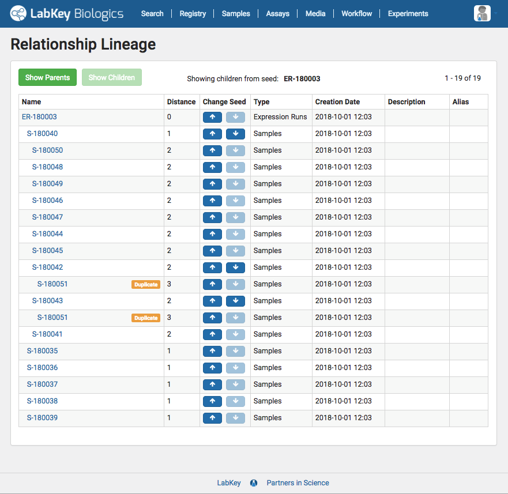Open sample S-180048 link
Viewport: 508px width, 494px height.
click(x=47, y=167)
